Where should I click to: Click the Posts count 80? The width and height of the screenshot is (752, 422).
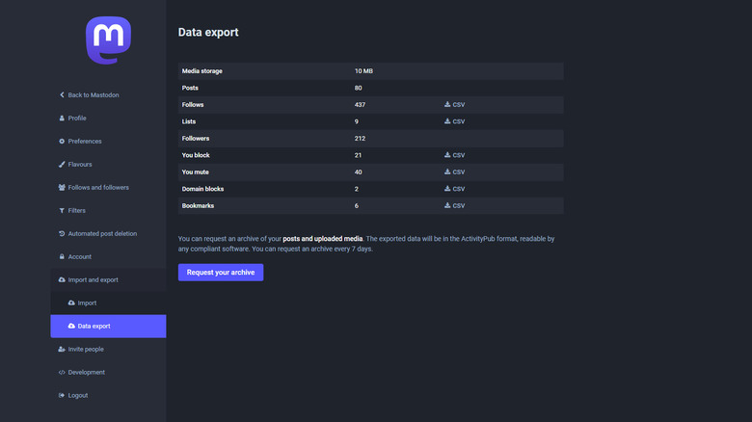[x=359, y=88]
